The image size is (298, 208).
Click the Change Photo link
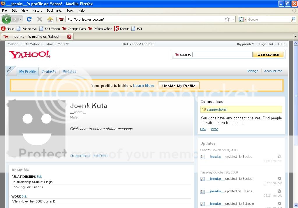coord(80,156)
